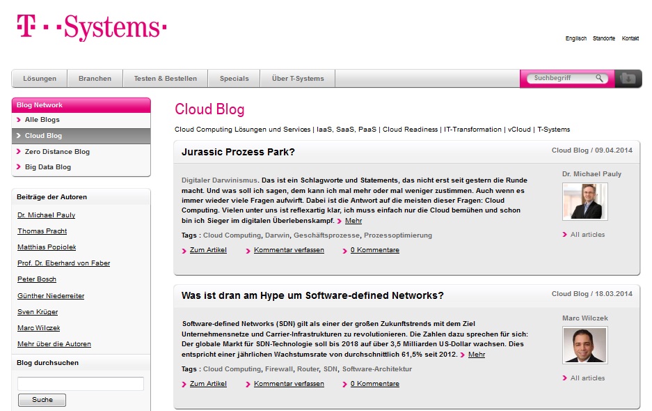Open the Big Data Blog
The image size is (652, 411).
pyautogui.click(x=48, y=167)
